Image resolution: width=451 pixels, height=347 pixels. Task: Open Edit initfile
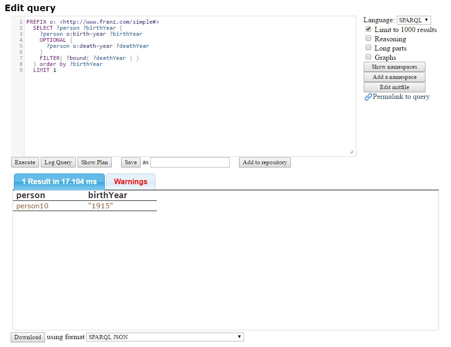[x=394, y=87]
